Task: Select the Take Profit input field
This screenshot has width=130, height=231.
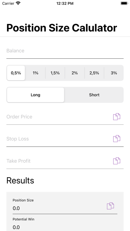Action: pos(59,161)
